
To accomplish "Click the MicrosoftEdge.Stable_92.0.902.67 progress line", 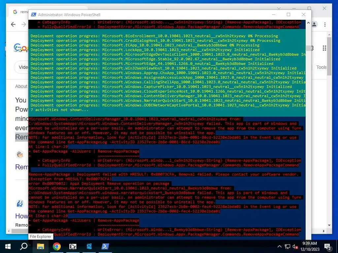I will (155, 59).
